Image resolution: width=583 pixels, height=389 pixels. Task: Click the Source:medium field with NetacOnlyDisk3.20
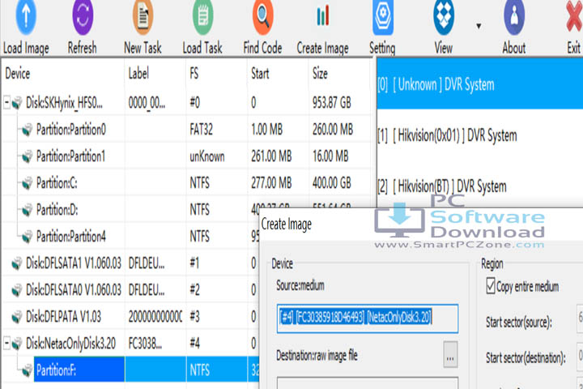(368, 318)
